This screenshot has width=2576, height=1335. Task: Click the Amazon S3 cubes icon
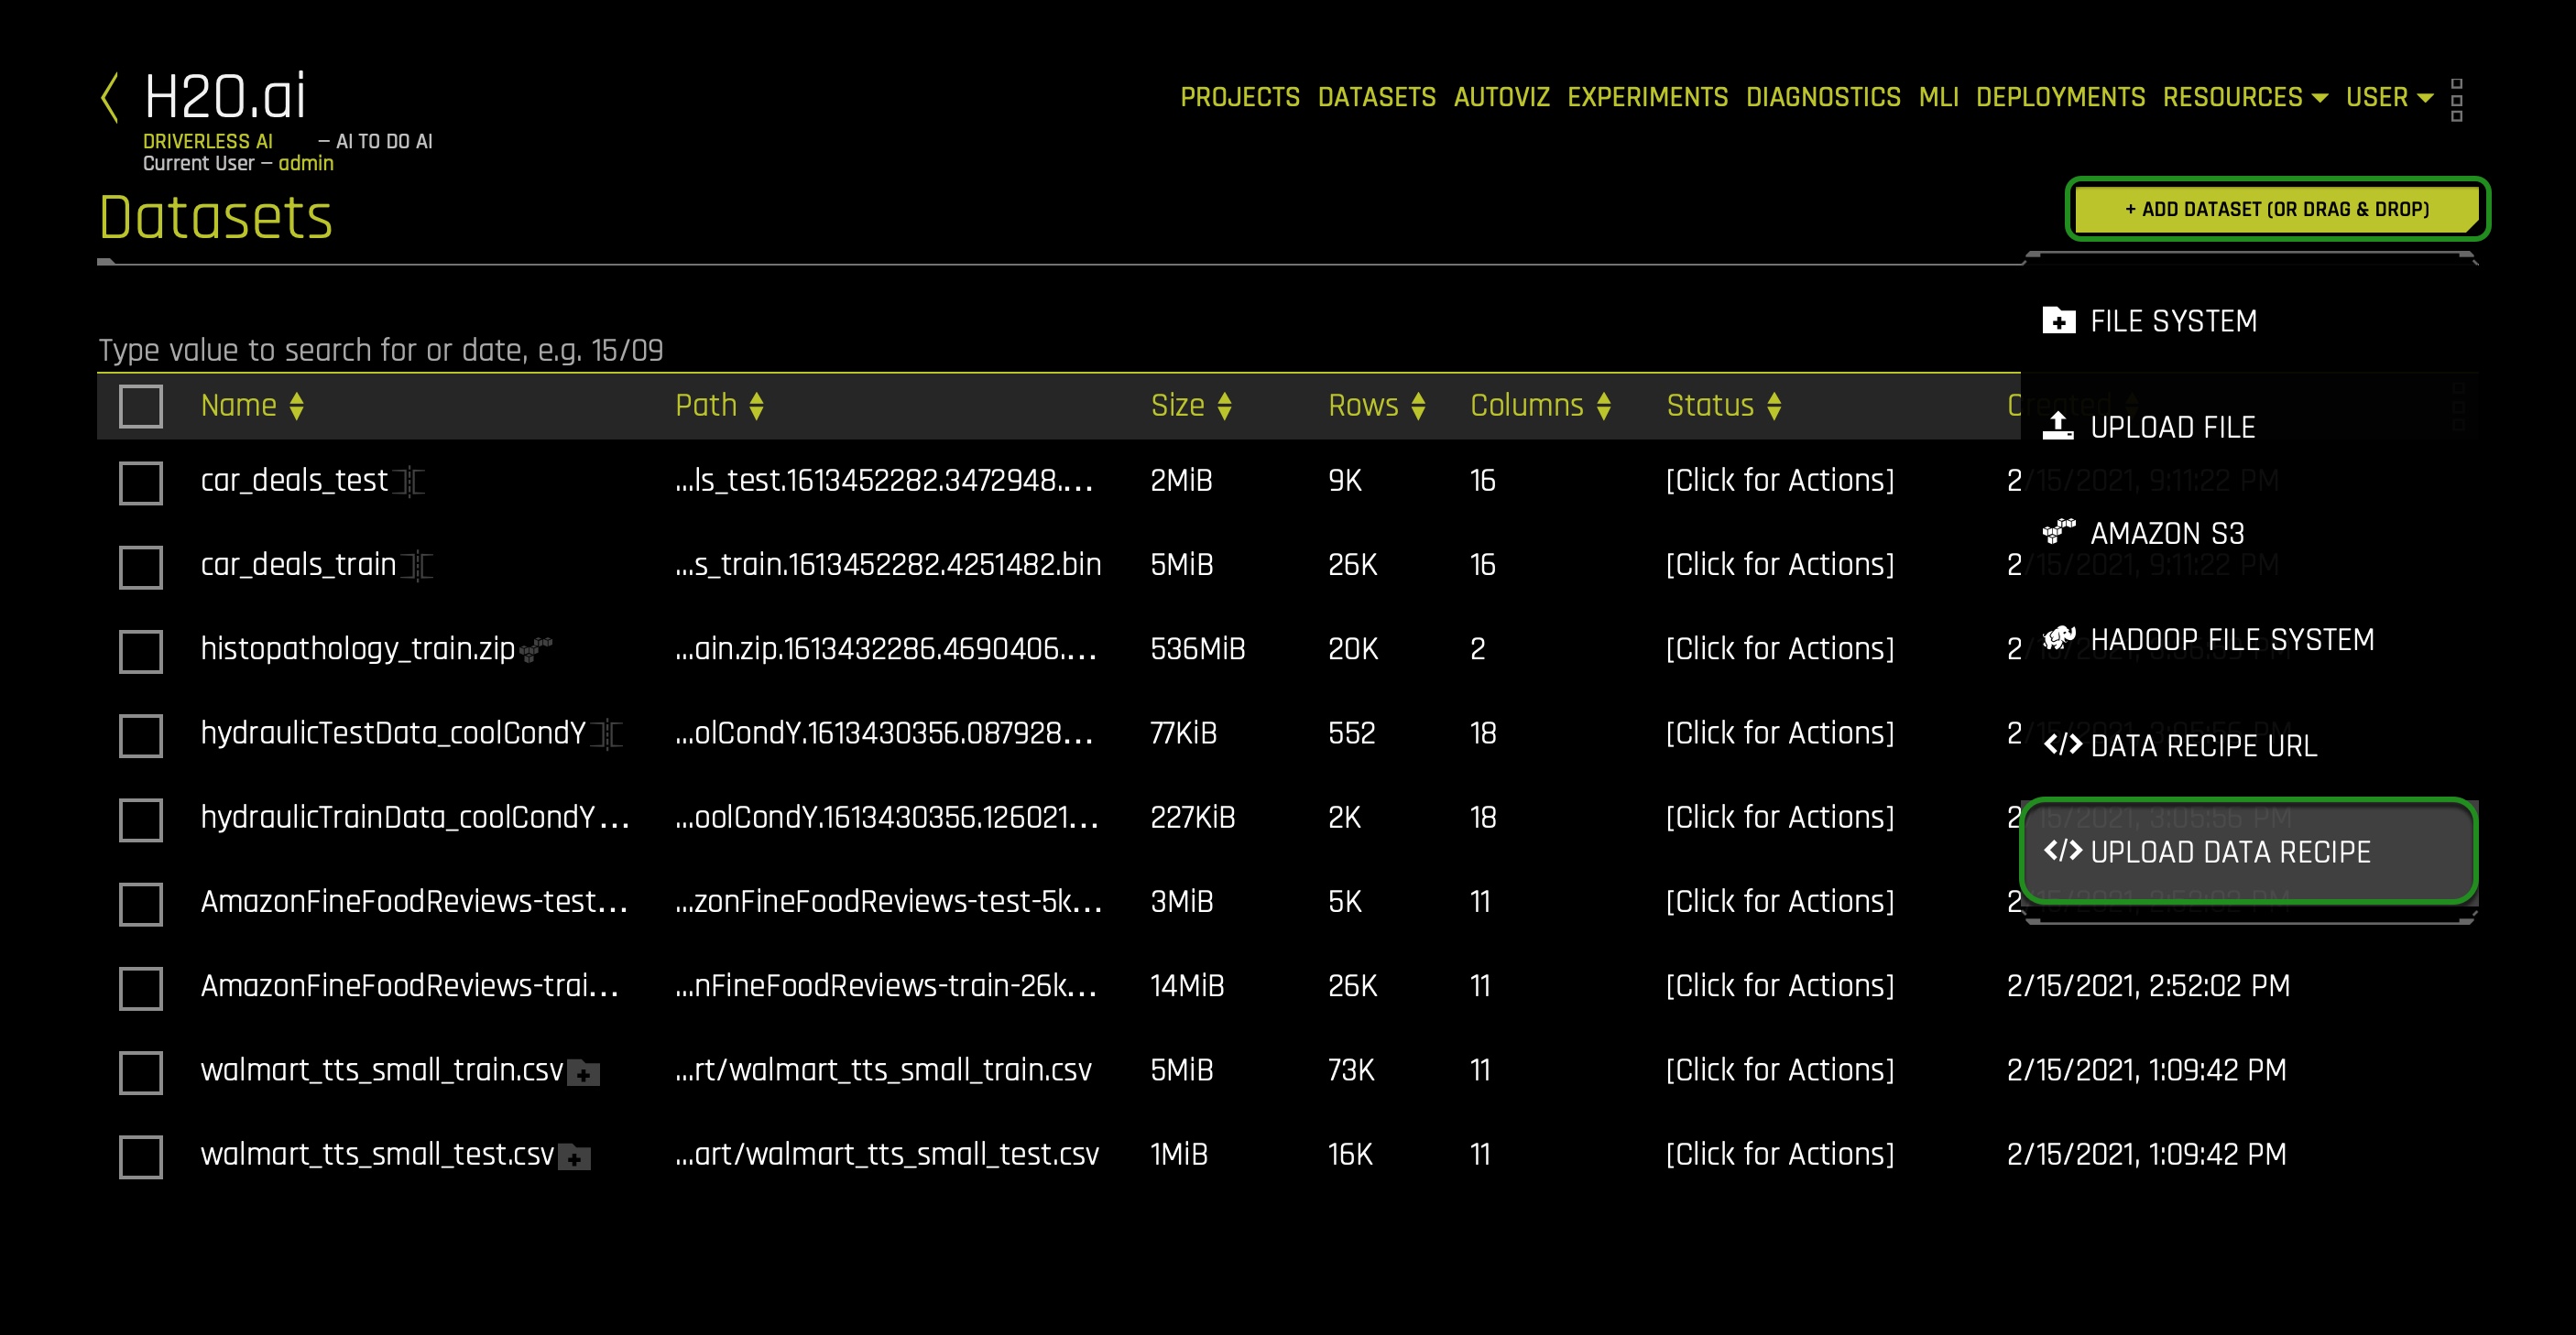click(x=2058, y=530)
